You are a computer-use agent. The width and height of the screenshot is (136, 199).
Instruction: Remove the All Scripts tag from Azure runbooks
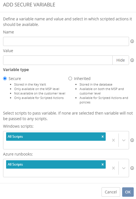pyautogui.click(x=103, y=164)
